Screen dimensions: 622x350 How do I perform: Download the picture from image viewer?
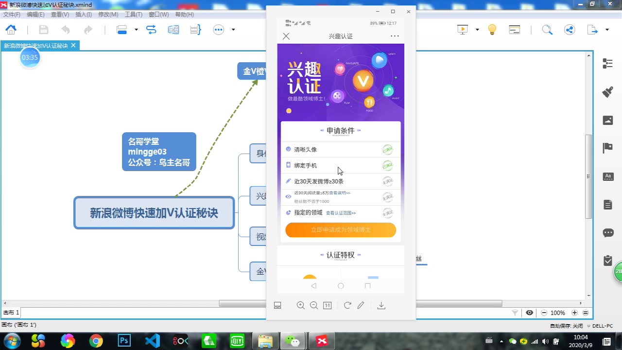coord(381,305)
